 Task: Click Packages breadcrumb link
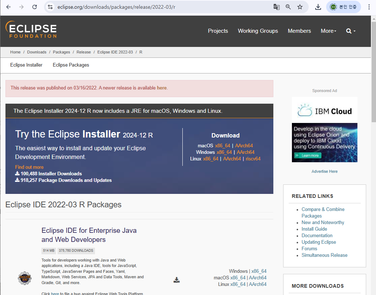[x=62, y=52]
